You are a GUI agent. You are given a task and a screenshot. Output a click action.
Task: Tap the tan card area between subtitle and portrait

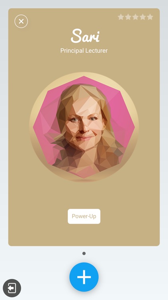pos(84,63)
